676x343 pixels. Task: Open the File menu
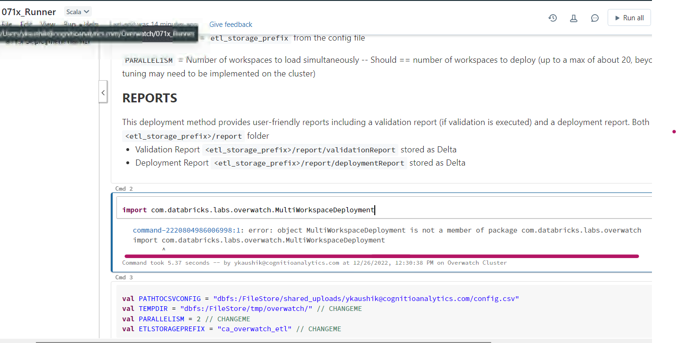pyautogui.click(x=7, y=24)
